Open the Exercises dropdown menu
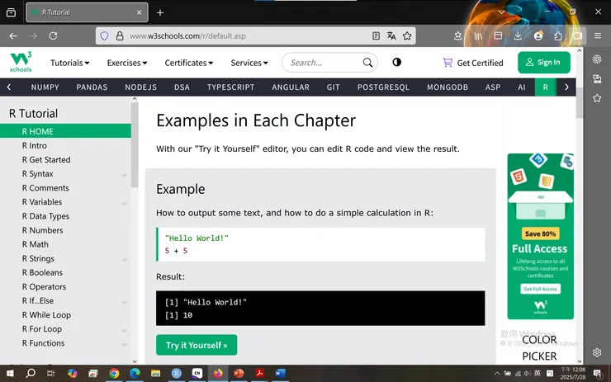 pyautogui.click(x=127, y=63)
